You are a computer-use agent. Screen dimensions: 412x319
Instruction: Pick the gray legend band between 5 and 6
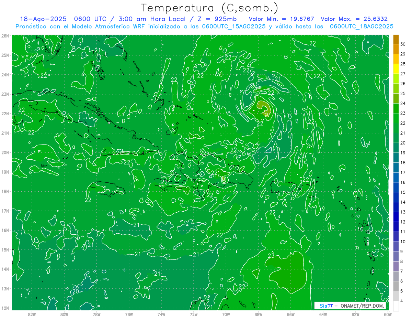click(396, 286)
